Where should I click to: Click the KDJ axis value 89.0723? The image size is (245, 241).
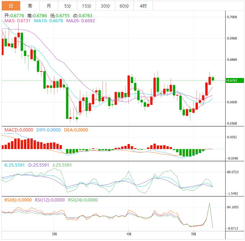(x=233, y=172)
